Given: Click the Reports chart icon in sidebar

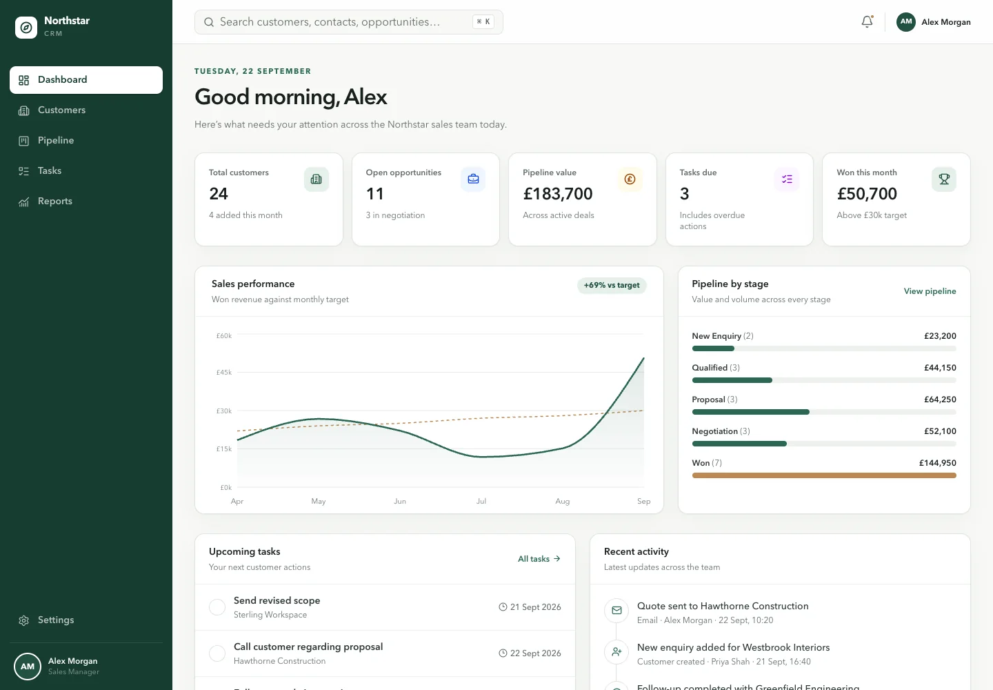Looking at the screenshot, I should coord(24,201).
